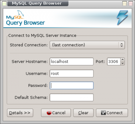Click the MySQL dolphin logo
The width and height of the screenshot is (135, 124).
pos(15,14)
